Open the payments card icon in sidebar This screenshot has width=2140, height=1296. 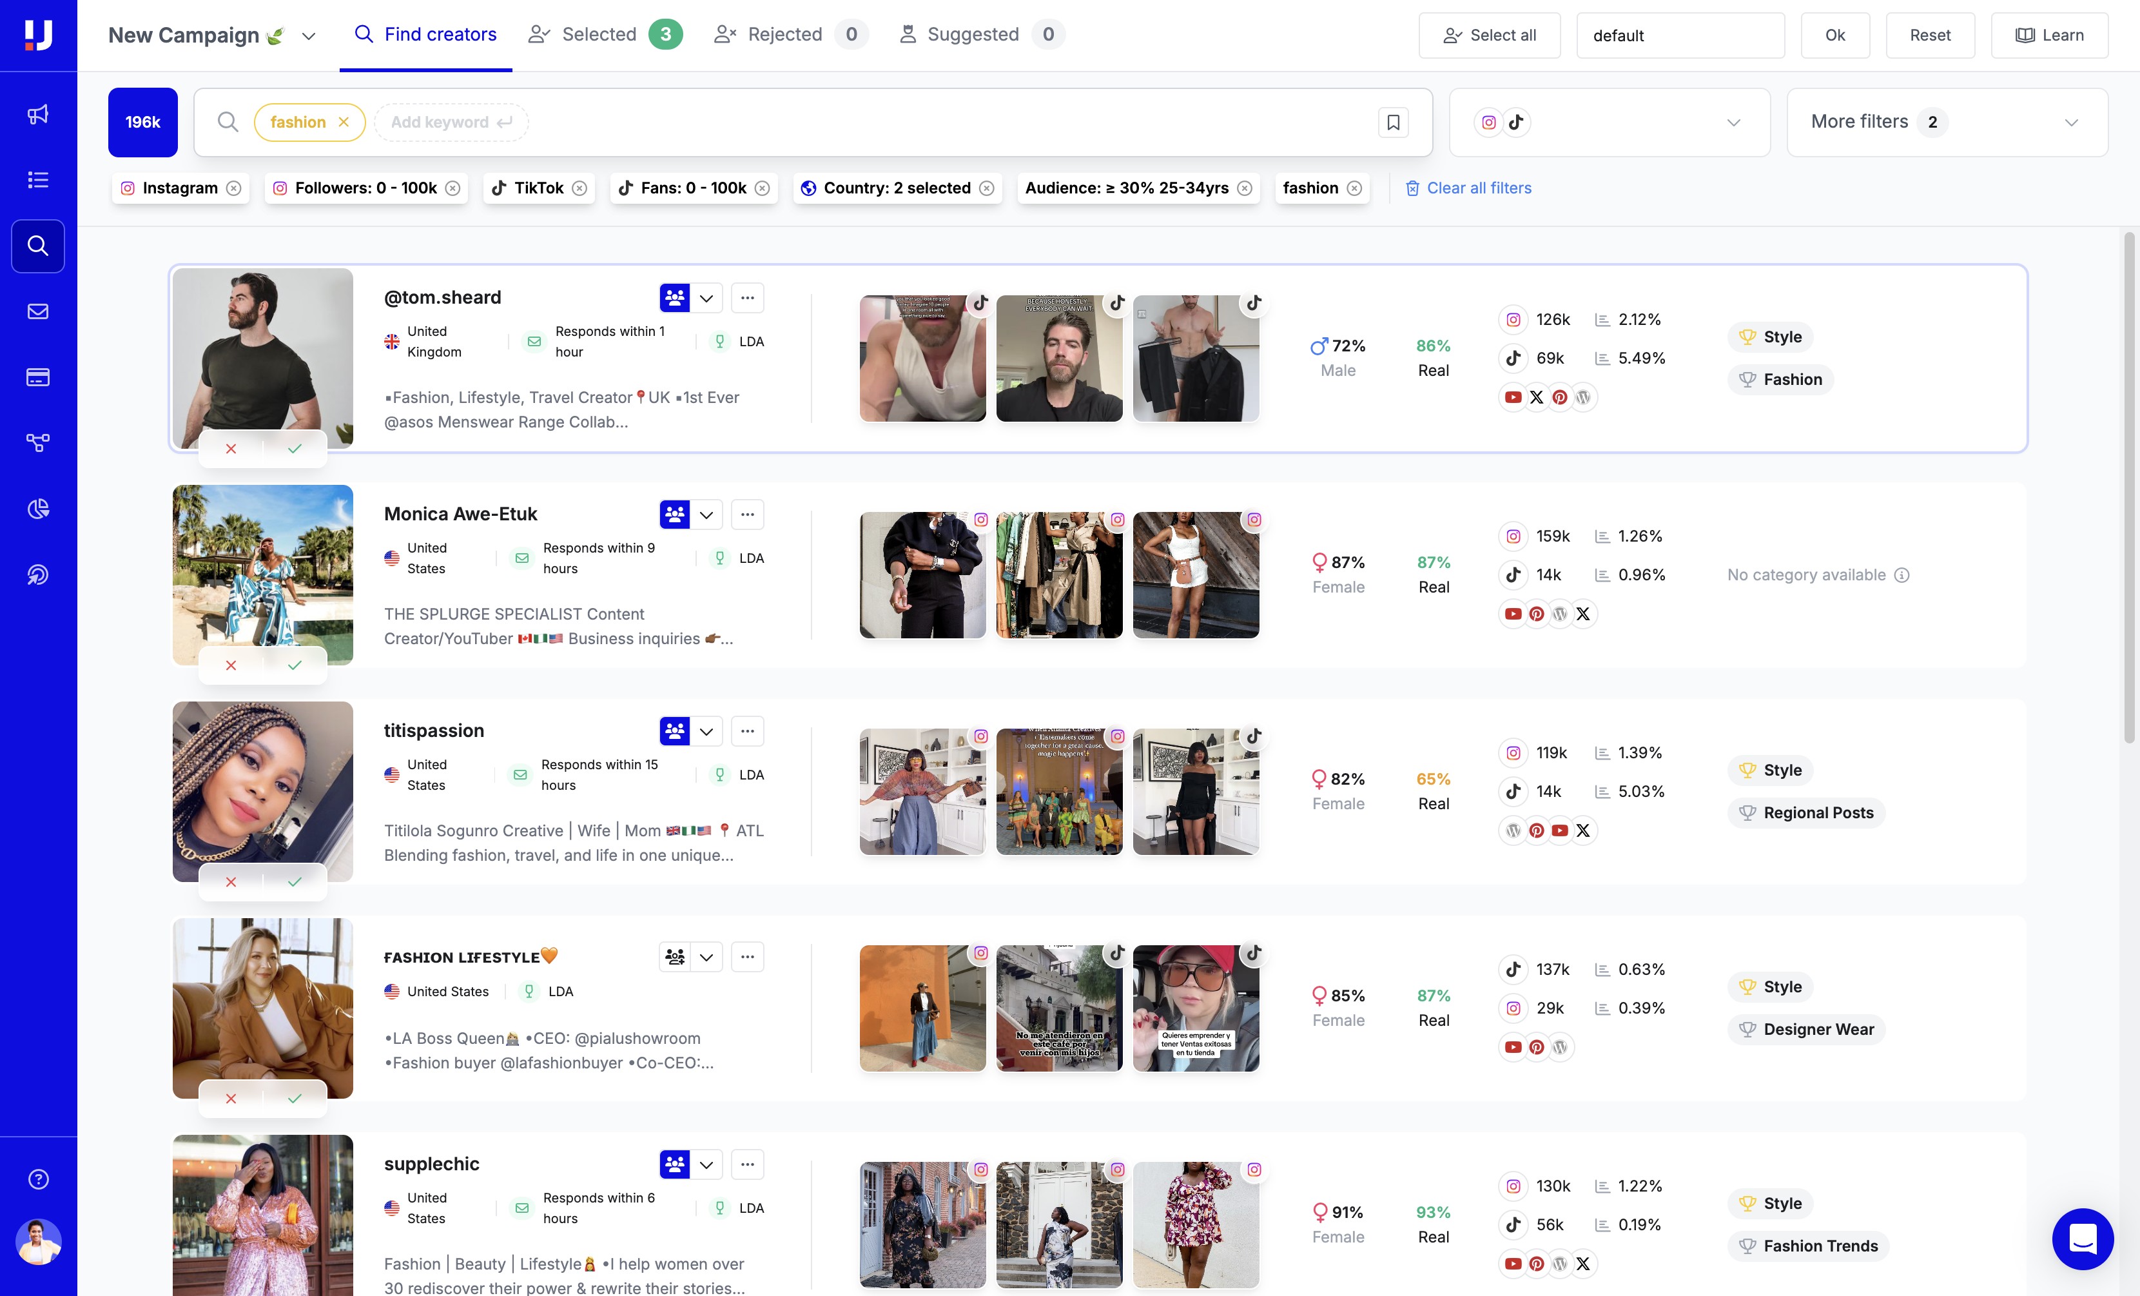pyautogui.click(x=37, y=377)
